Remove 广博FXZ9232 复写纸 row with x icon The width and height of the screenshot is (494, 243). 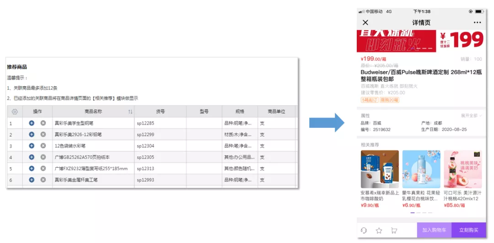(43, 169)
